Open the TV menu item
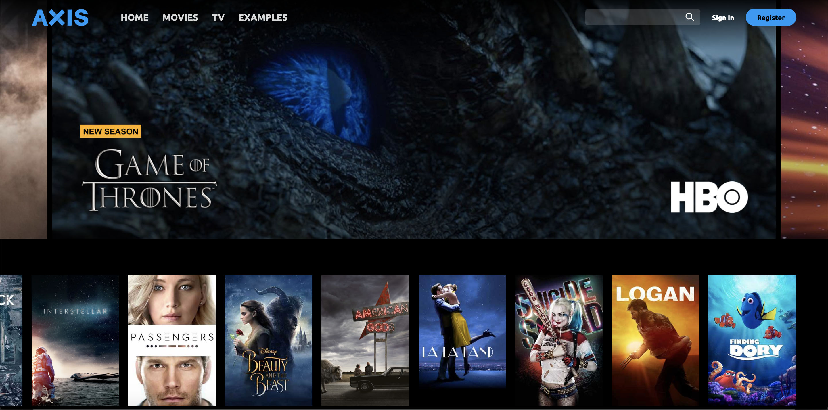Viewport: 828px width, 410px height. [x=218, y=17]
